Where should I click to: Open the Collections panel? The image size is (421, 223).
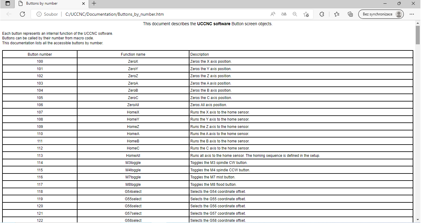pos(350,14)
